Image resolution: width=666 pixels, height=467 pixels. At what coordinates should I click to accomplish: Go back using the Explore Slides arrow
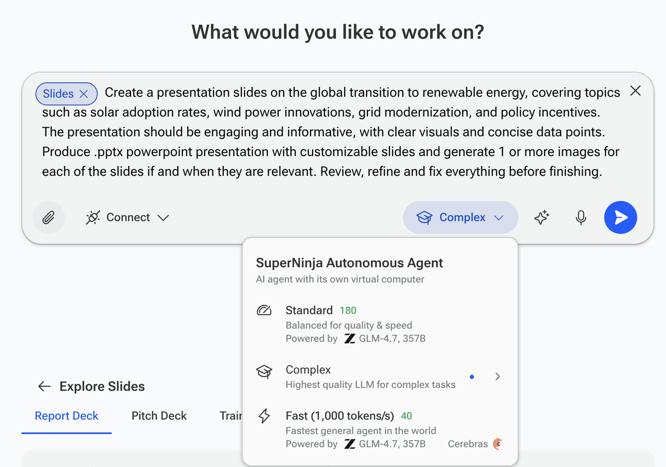[x=45, y=386]
